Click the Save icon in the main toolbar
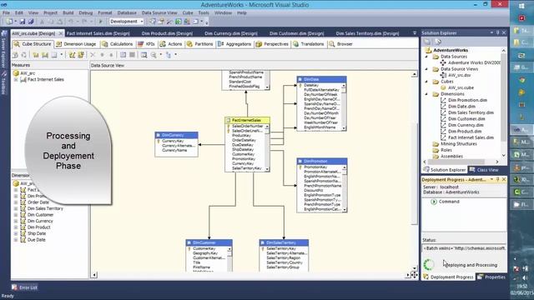 click(23, 22)
